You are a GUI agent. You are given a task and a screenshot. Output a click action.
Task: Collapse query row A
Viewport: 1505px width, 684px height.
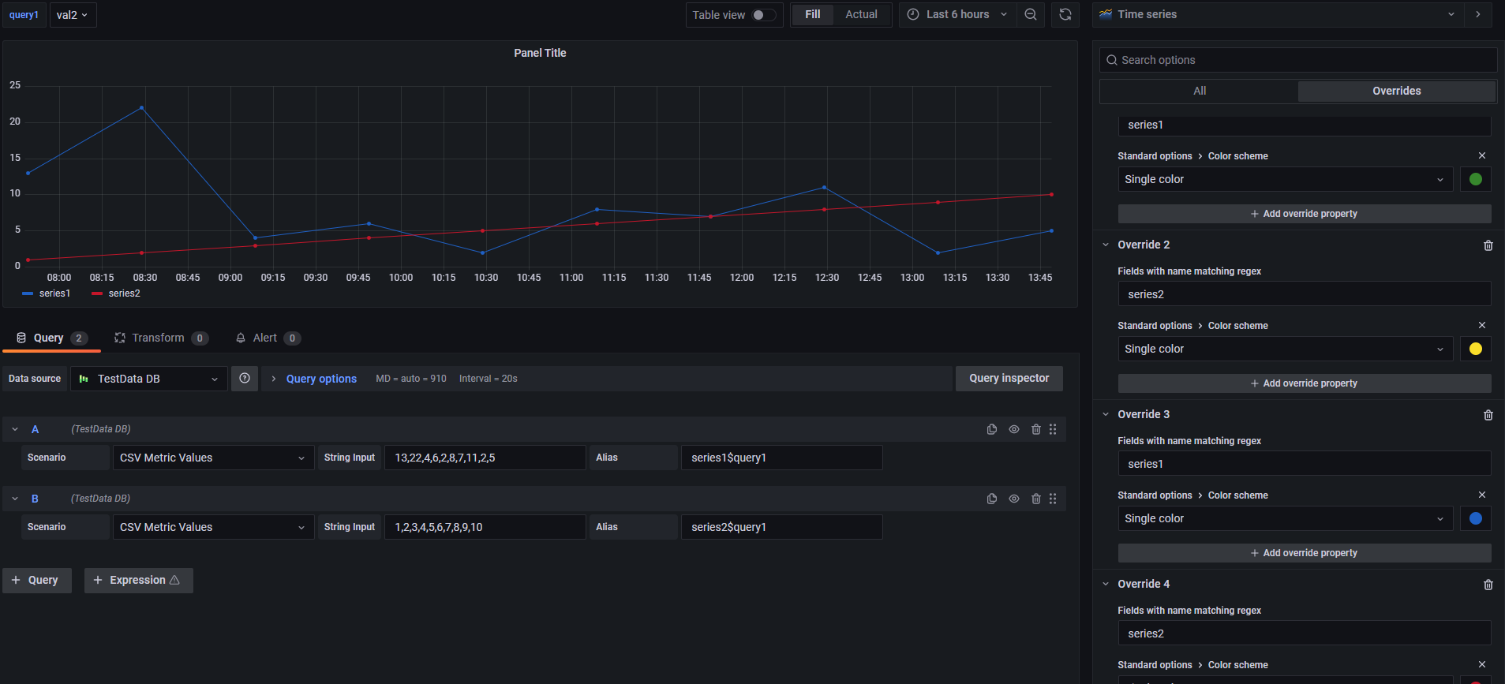[x=15, y=429]
